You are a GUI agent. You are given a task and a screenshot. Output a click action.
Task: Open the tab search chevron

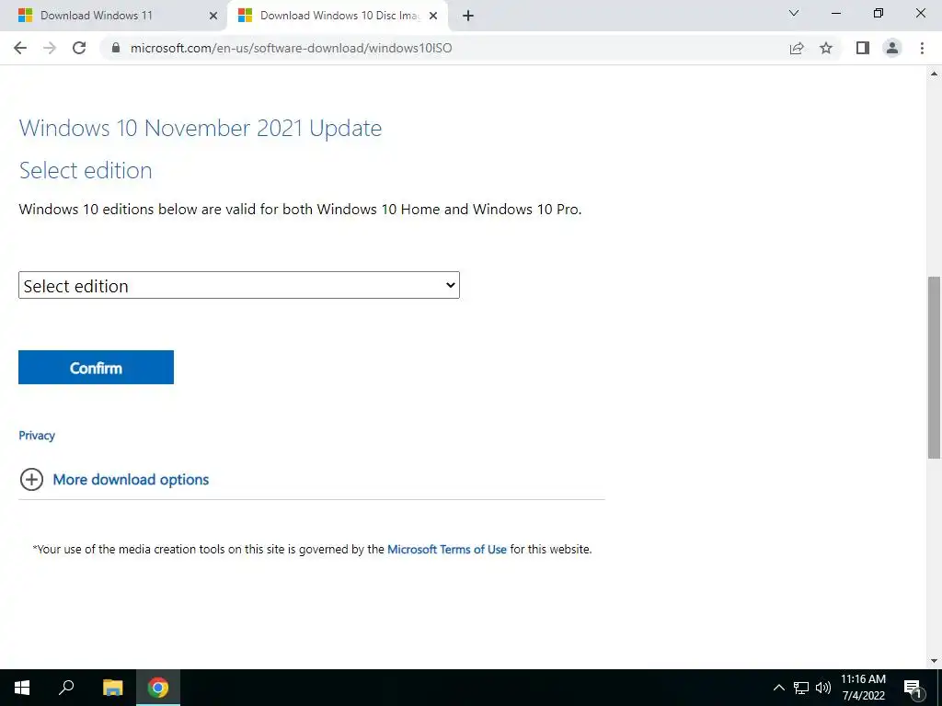(x=794, y=13)
